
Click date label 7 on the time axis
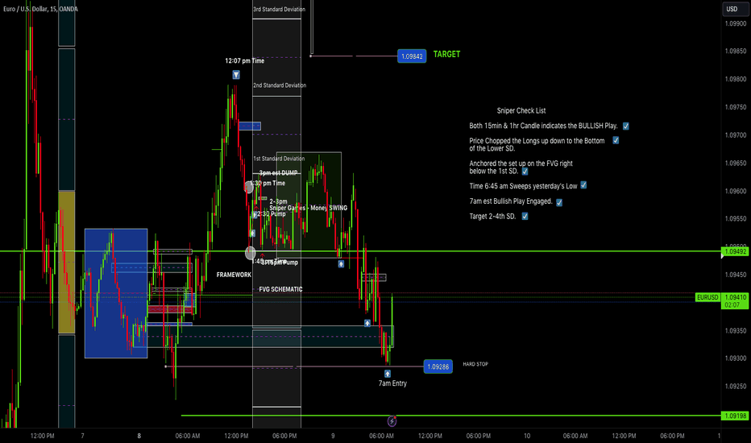[x=82, y=436]
